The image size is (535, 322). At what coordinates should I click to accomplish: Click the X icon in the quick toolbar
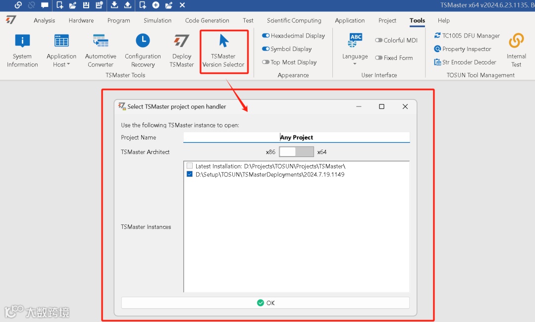coord(182,5)
